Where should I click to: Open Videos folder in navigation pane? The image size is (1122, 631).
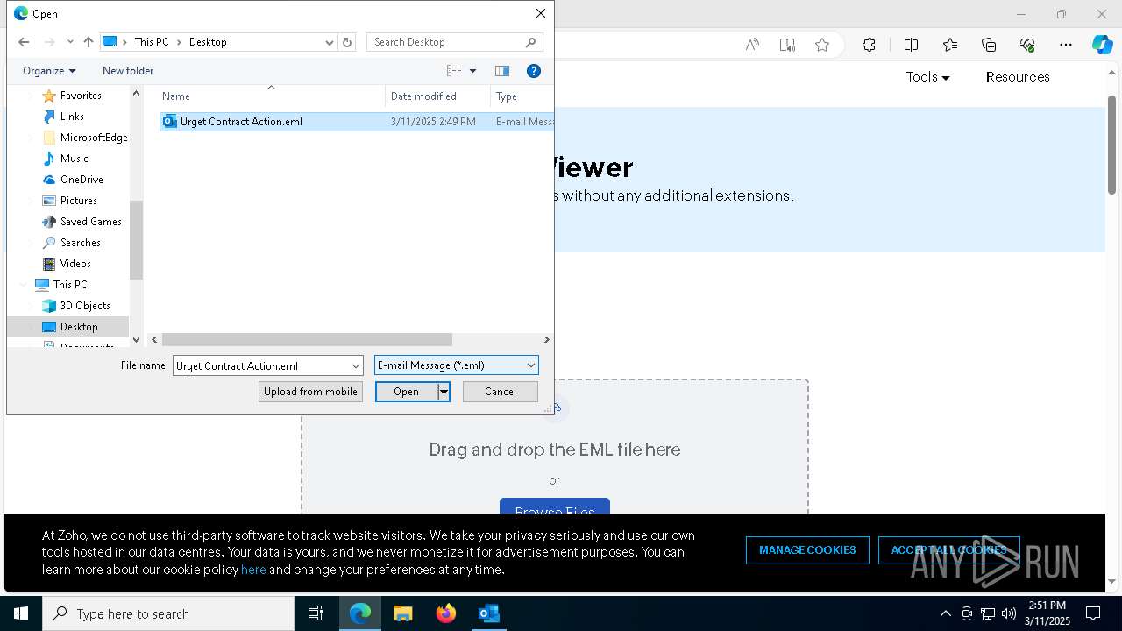click(75, 264)
